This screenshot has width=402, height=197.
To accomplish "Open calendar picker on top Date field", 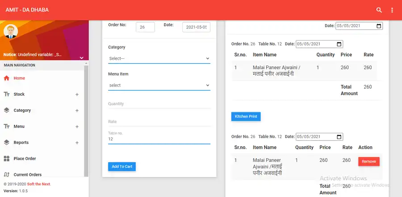I will [x=379, y=26].
